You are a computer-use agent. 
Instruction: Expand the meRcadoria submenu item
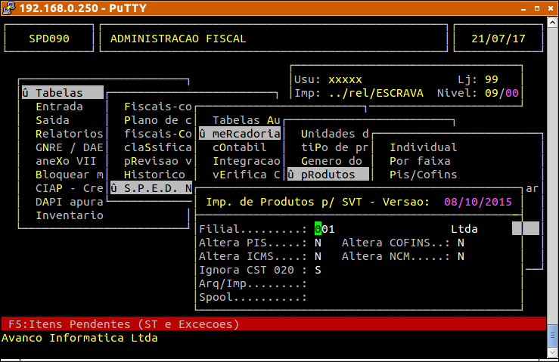(x=239, y=134)
